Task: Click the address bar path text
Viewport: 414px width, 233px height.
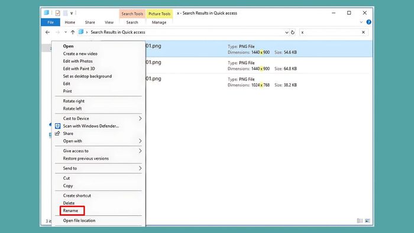Action: [118, 32]
